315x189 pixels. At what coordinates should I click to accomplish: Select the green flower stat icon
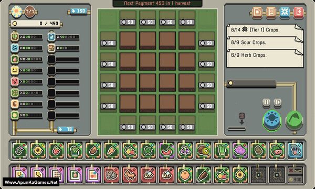click(15, 115)
